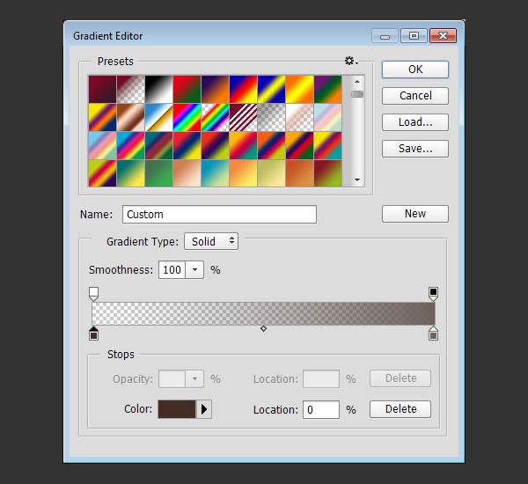Select the copper gradient preset
The height and width of the screenshot is (484, 528).
[x=130, y=118]
